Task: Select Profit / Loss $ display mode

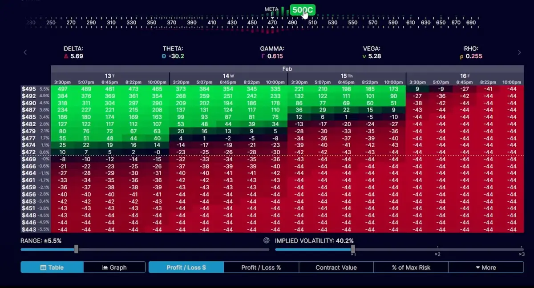Action: [x=186, y=267]
